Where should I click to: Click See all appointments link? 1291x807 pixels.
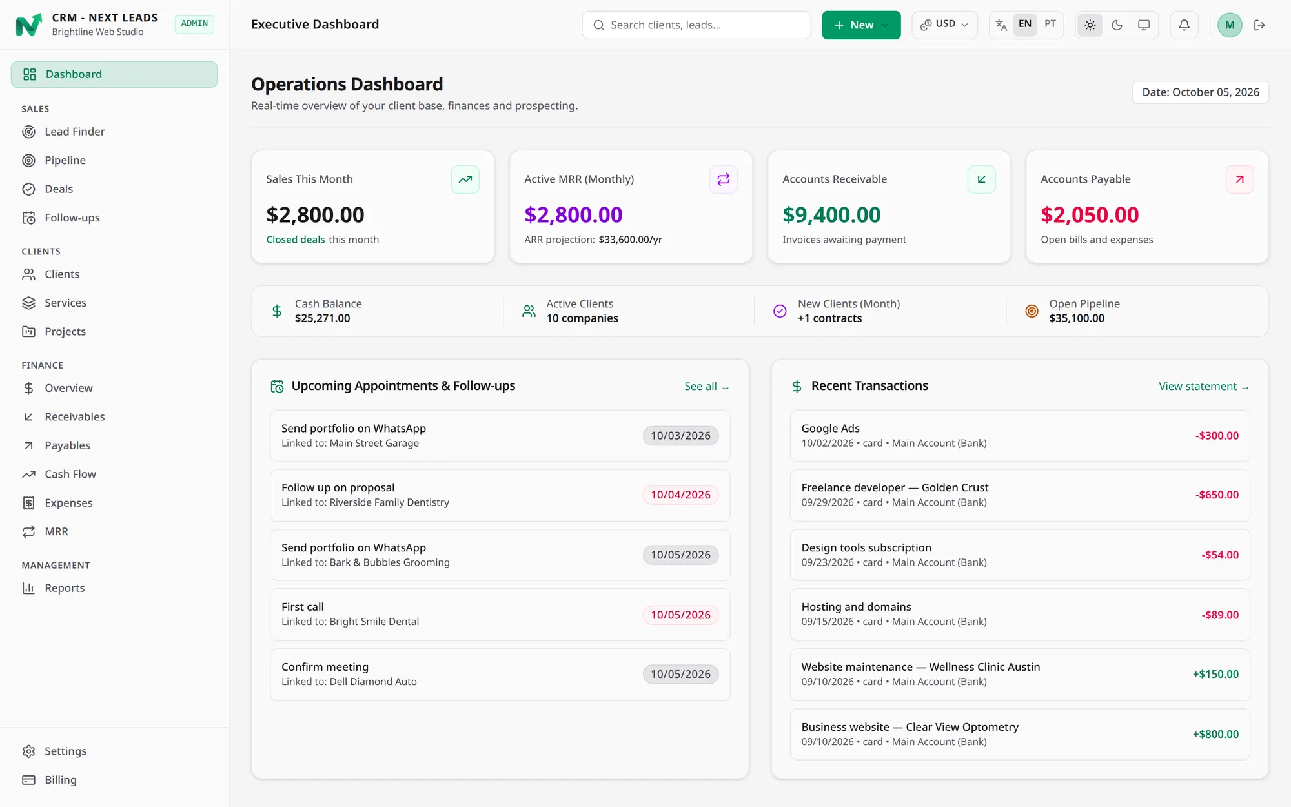(x=707, y=386)
